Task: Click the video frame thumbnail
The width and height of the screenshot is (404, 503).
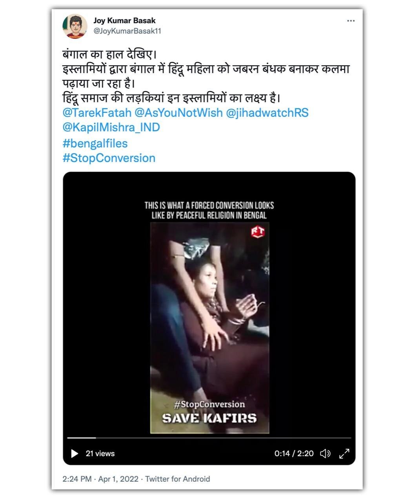Action: tap(209, 328)
